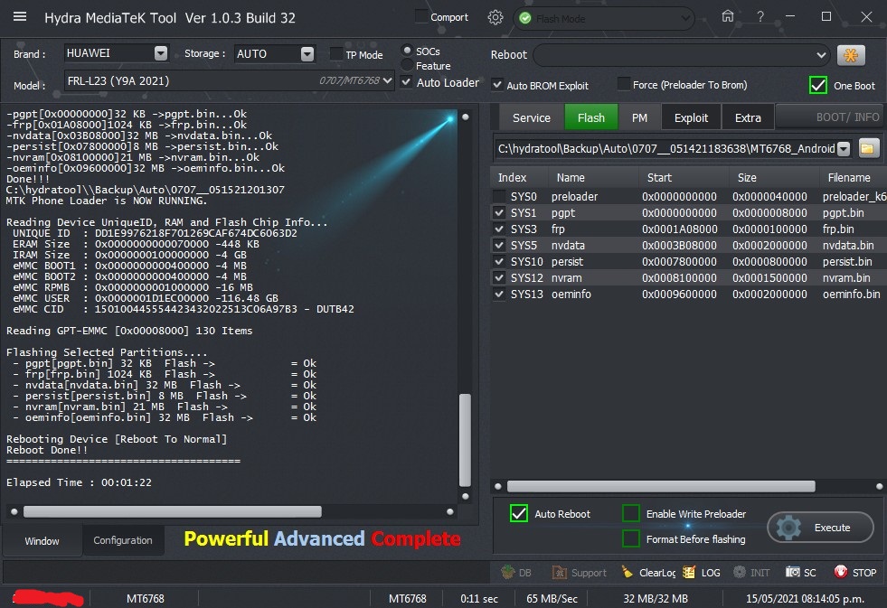Open the LOG viewer icon
Viewport: 887px width, 608px height.
pyautogui.click(x=689, y=572)
